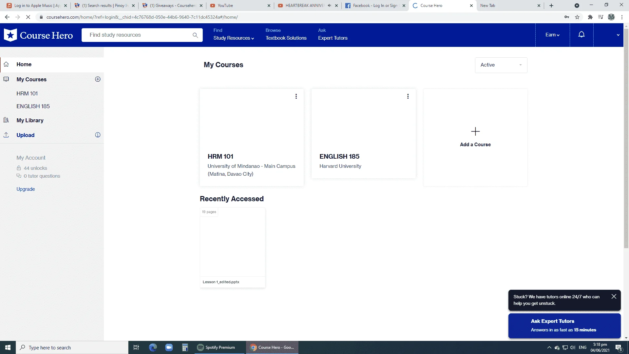
Task: Close the Giveaways - Coursehero tab
Action: 201,6
